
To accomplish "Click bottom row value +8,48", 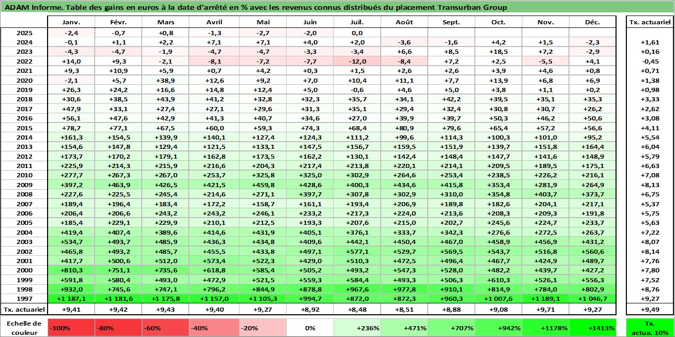I will 357,309.
